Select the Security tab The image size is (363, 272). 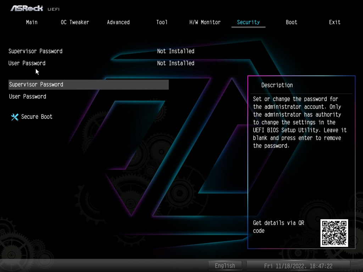(248, 22)
